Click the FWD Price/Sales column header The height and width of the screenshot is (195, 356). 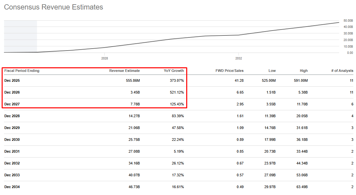click(229, 71)
